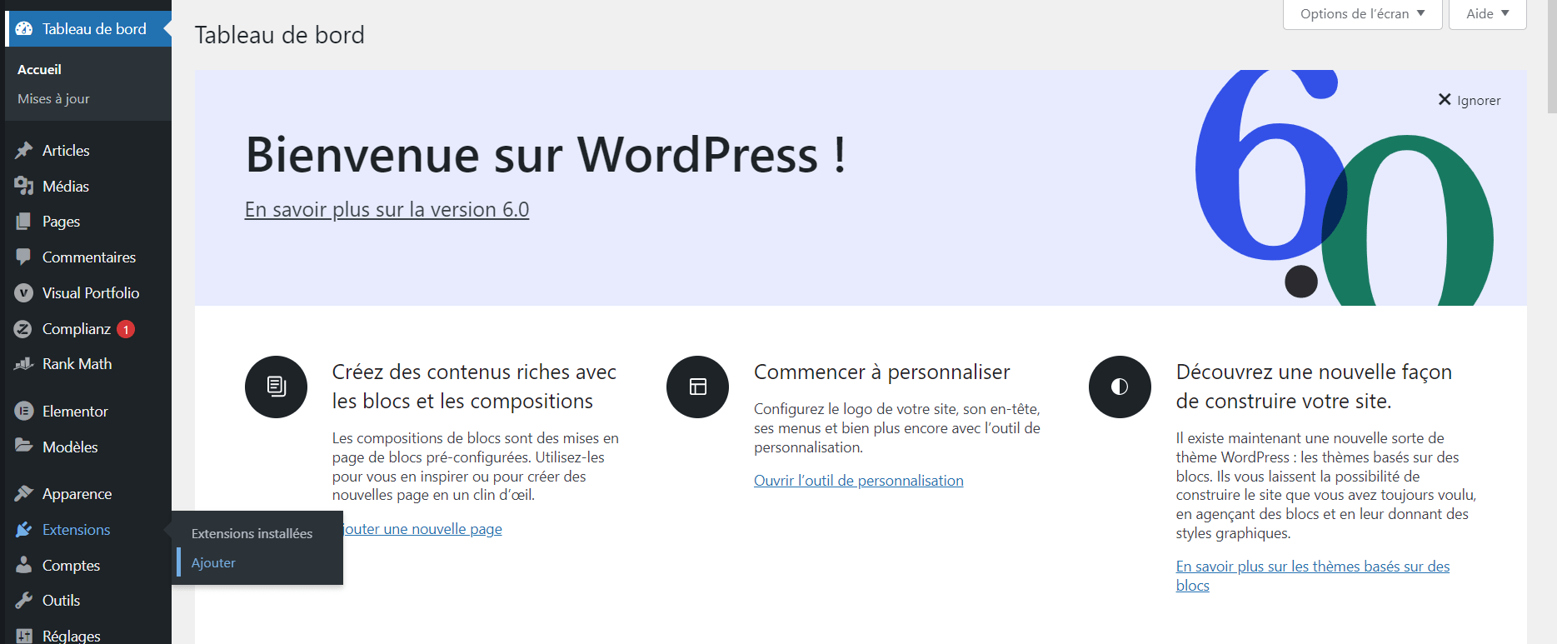This screenshot has height=644, width=1557.
Task: Click the Bienvenue sur WordPress heading
Action: tap(546, 155)
